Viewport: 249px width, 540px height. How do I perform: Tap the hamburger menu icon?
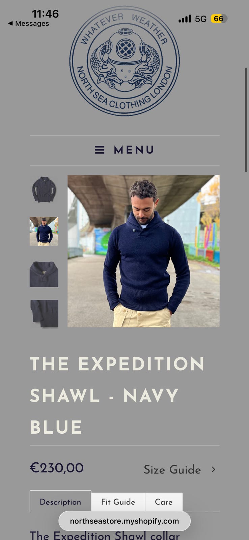coord(100,150)
